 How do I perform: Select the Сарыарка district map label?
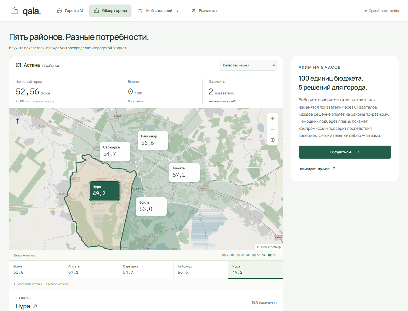[115, 152]
